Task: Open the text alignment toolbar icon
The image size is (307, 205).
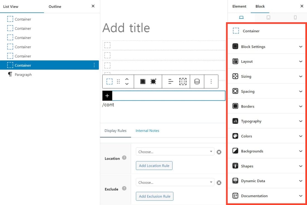Action: coord(171,81)
